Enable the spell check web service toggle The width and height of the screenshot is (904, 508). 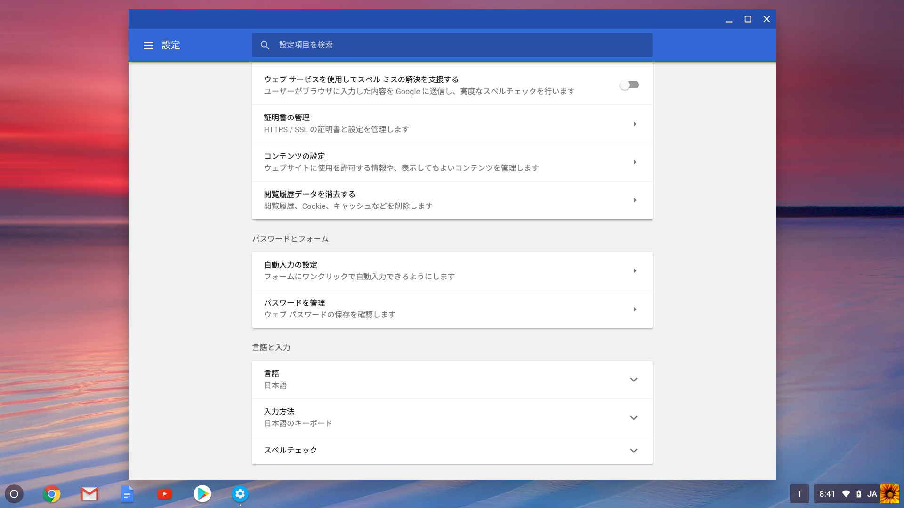(x=630, y=85)
